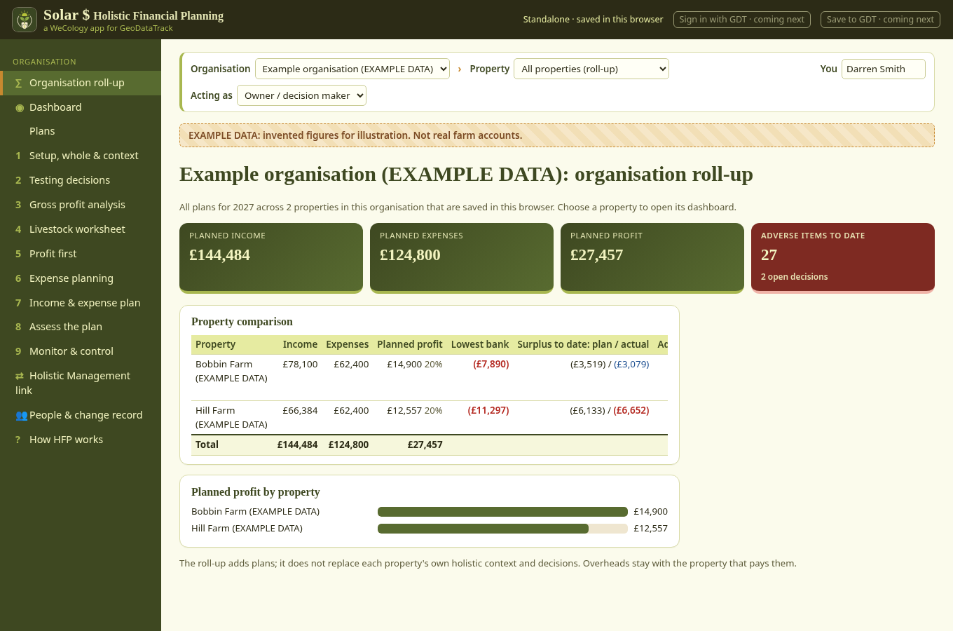Open the Property dropdown showing All properties
Image resolution: width=953 pixels, height=631 pixels.
591,69
